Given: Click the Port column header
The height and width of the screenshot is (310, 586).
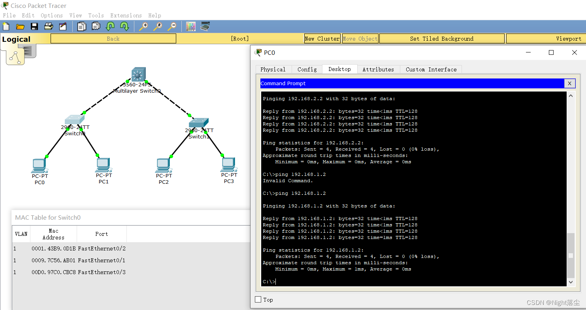Looking at the screenshot, I should [102, 234].
